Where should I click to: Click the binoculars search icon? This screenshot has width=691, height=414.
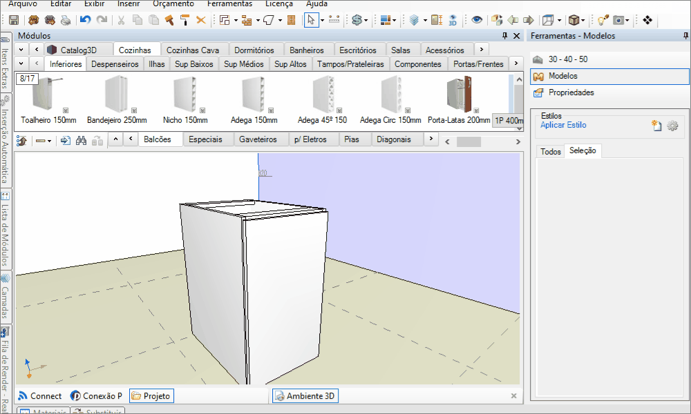pyautogui.click(x=81, y=140)
